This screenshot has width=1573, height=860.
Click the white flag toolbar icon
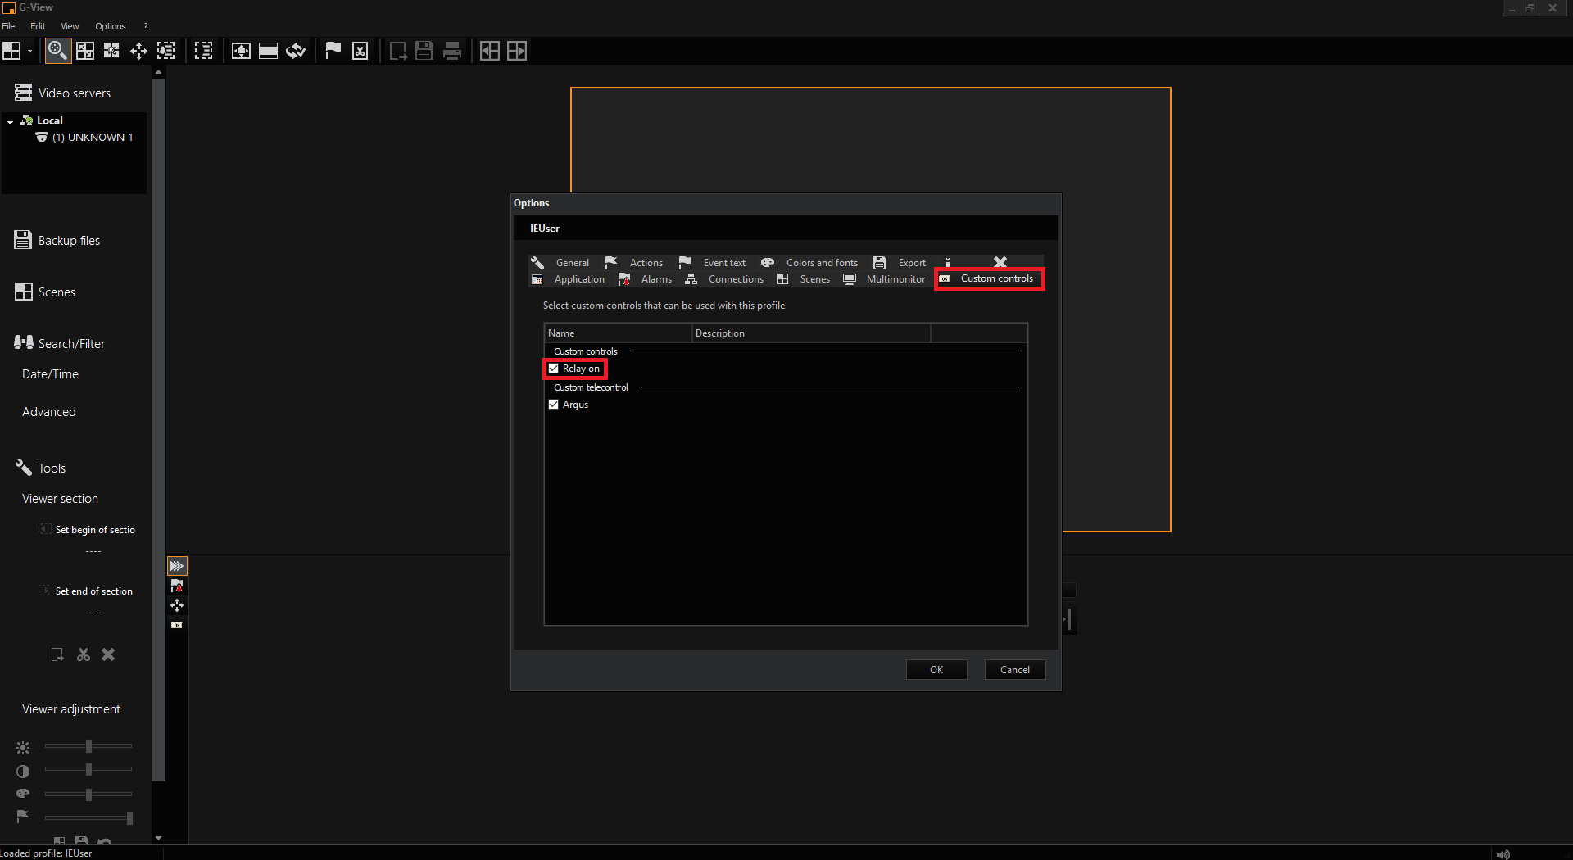(x=333, y=51)
